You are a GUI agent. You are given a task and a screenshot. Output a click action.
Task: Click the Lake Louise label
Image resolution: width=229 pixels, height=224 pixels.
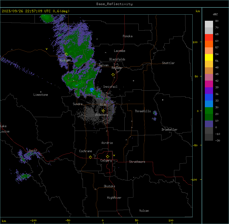(x=5, y=129)
